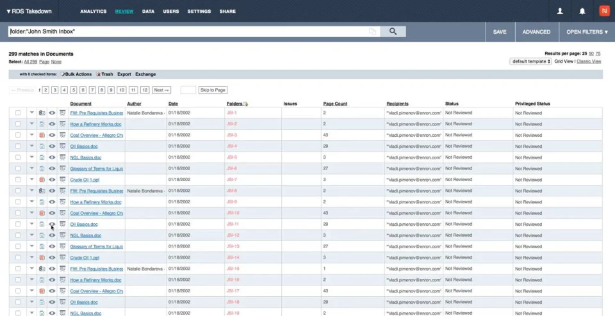Open the default template dropdown
The height and width of the screenshot is (316, 615).
(530, 61)
